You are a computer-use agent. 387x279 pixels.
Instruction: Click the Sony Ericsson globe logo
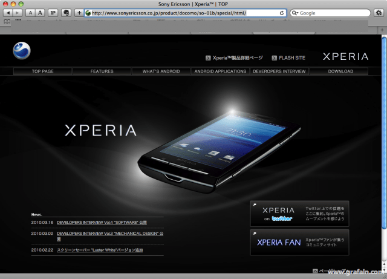pos(22,51)
